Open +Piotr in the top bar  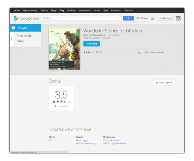pyautogui.click(x=17, y=10)
